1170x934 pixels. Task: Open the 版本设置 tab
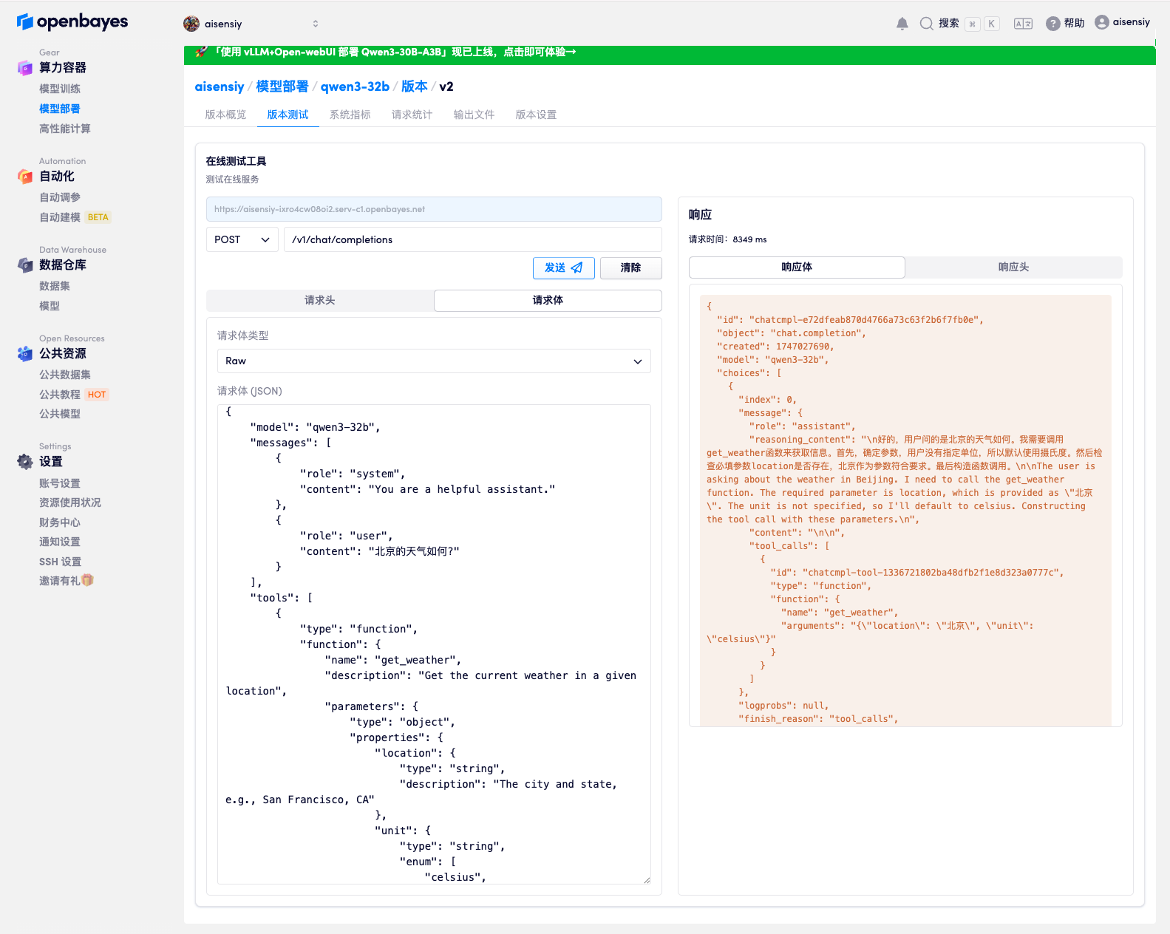click(536, 115)
